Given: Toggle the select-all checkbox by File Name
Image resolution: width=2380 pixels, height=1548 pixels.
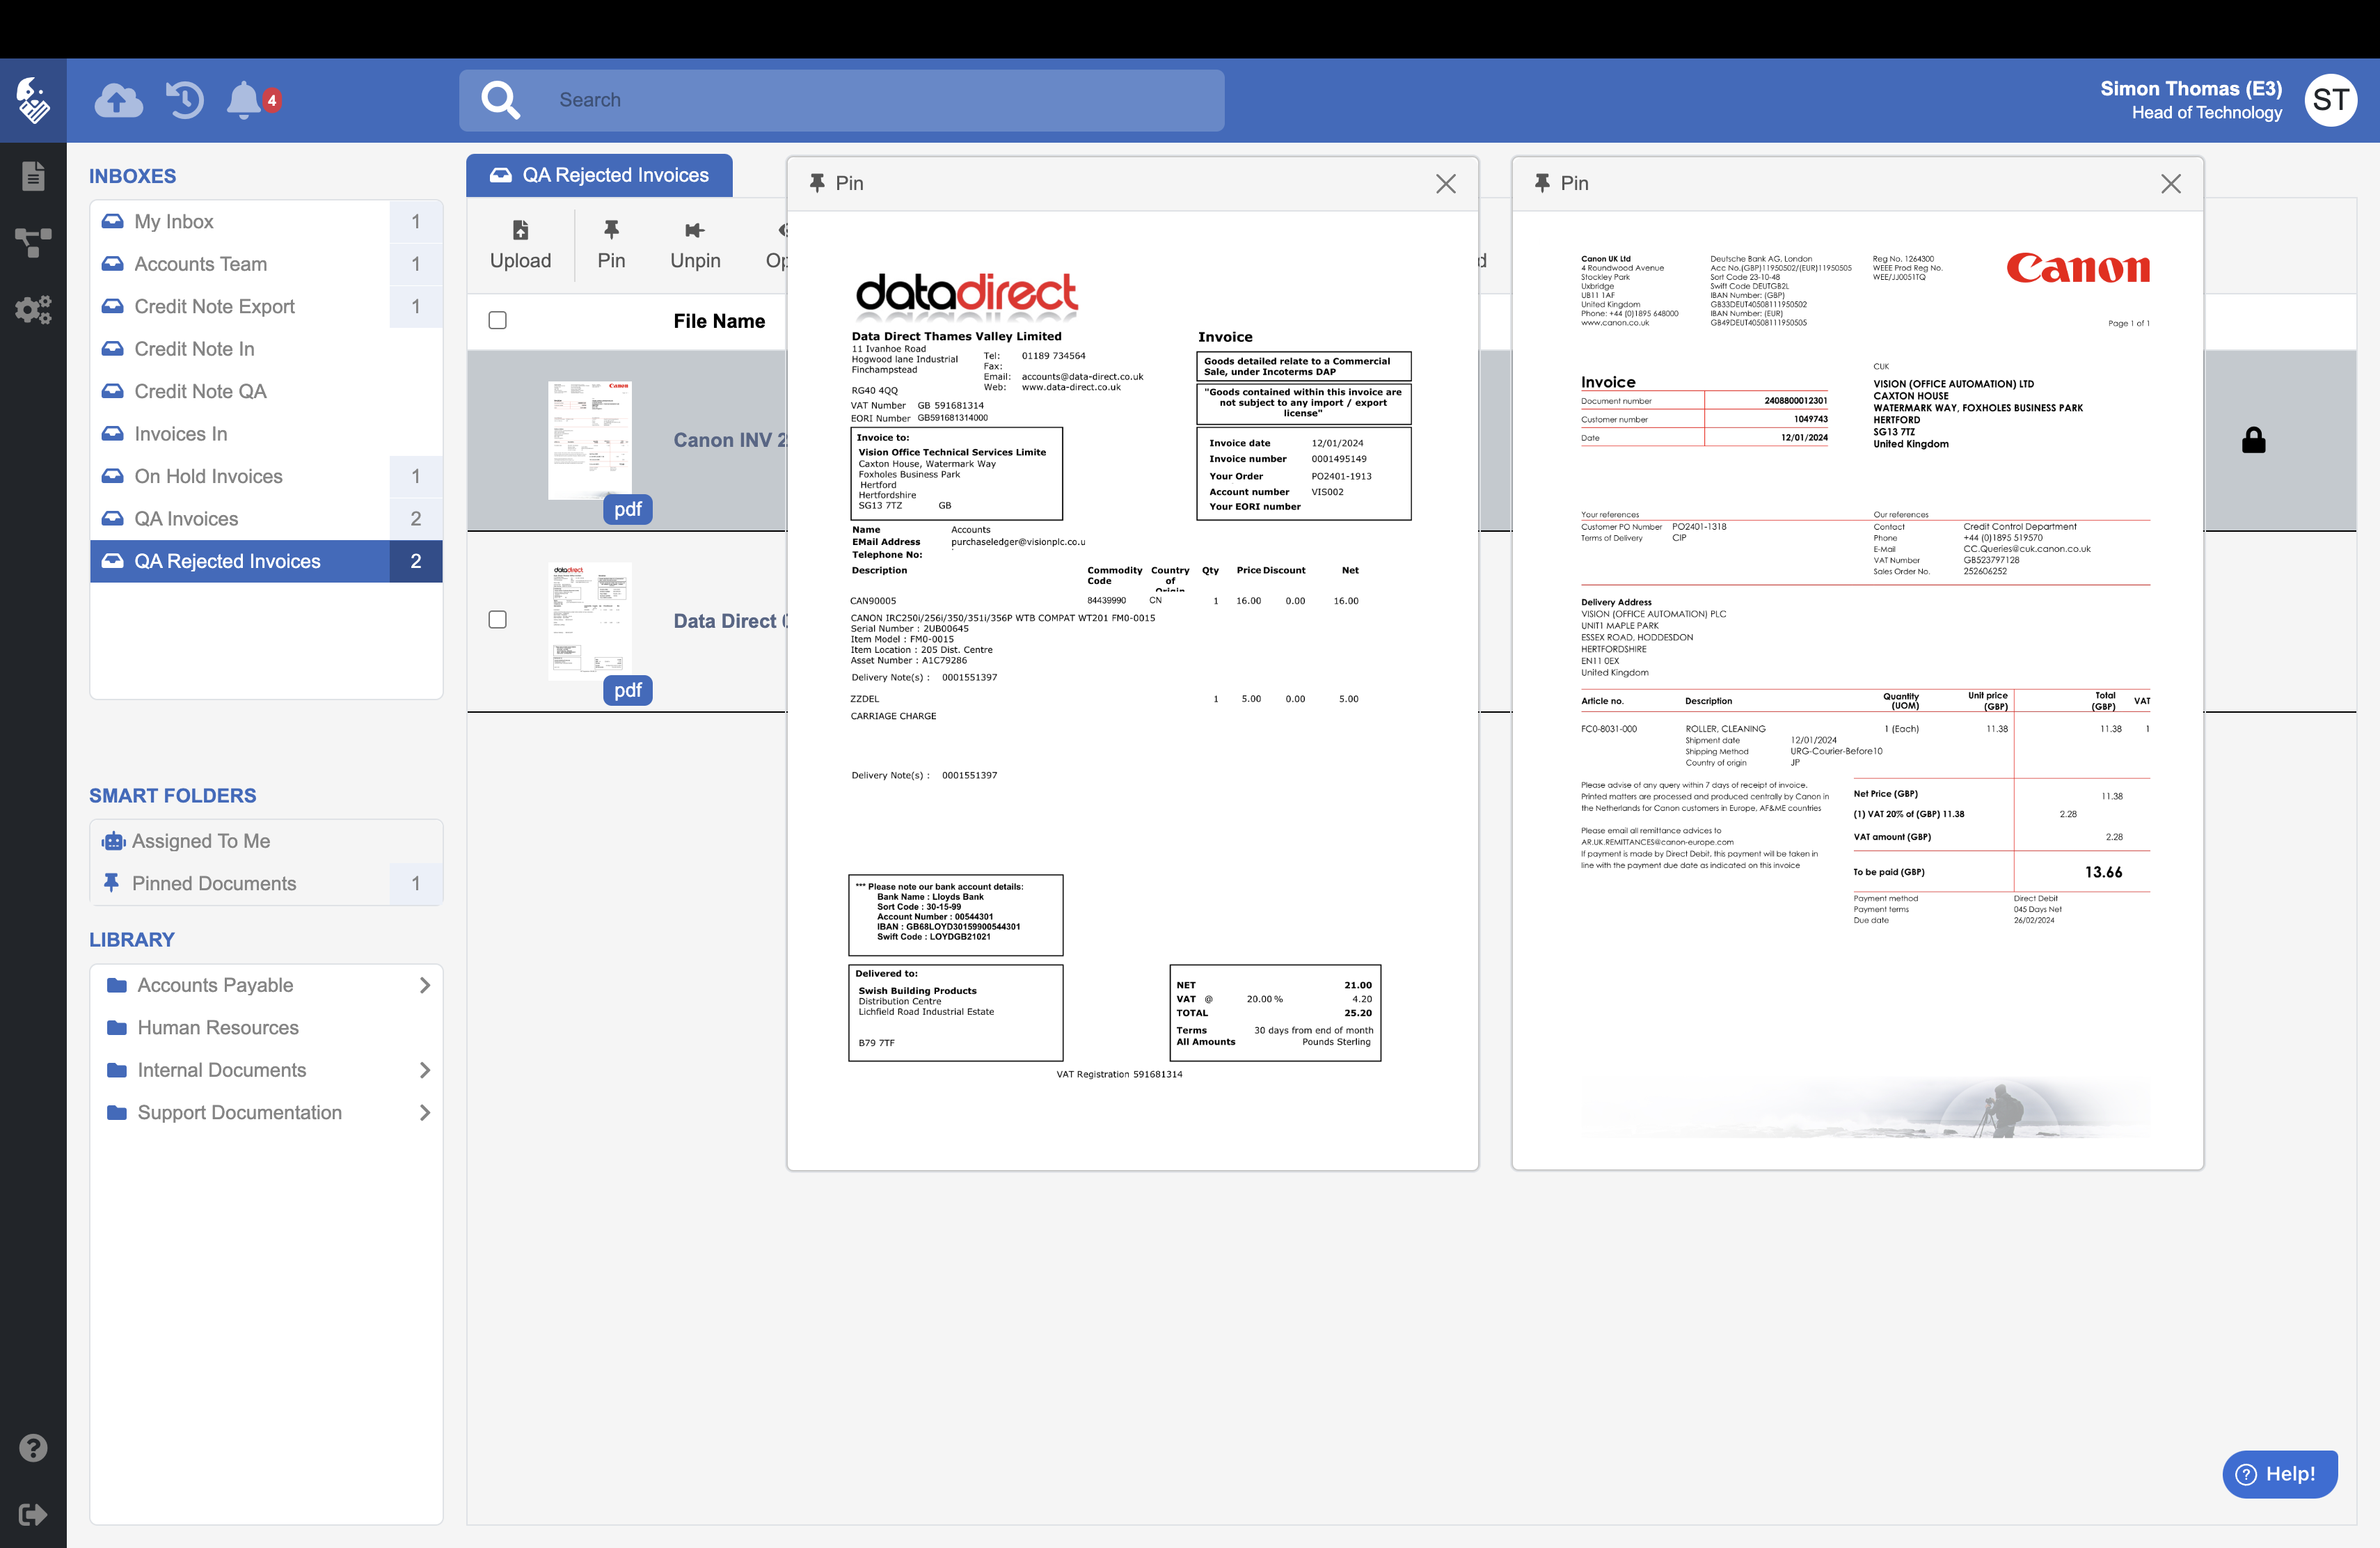Looking at the screenshot, I should pos(497,320).
